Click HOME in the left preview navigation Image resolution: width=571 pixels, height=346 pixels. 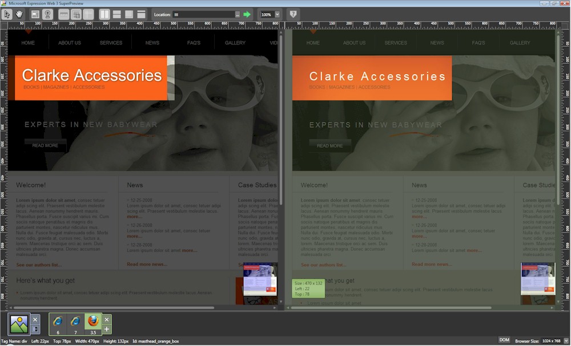pyautogui.click(x=28, y=43)
